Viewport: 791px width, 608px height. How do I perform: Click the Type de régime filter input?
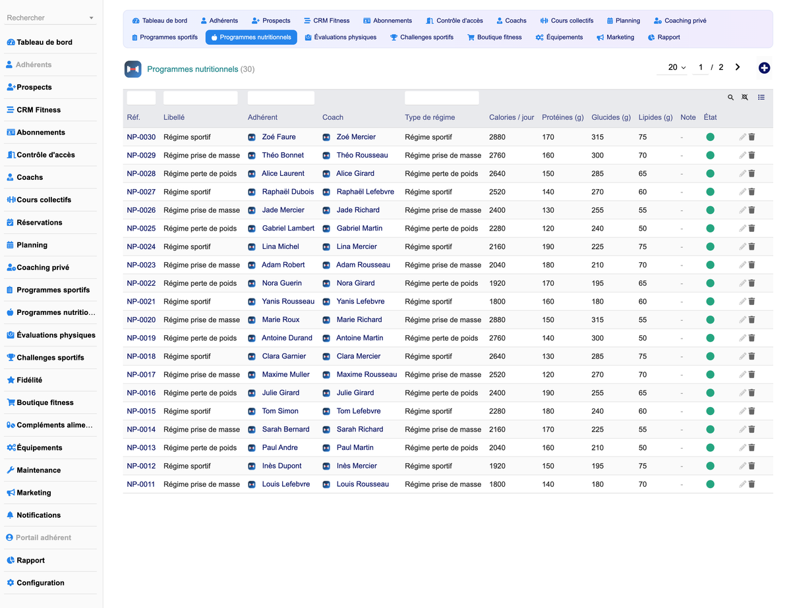pos(442,97)
